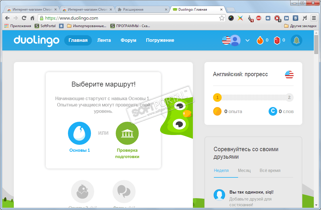The width and height of the screenshot is (321, 210).
Task: Click Основы 1 text link
Action: pos(80,150)
